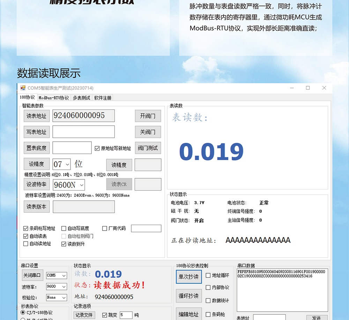This screenshot has width=349, height=320.
Task: Click the 关阀门 button
Action: [x=148, y=132]
